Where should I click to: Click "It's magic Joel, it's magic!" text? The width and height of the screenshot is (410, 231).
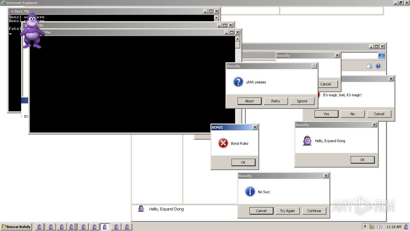pos(342,95)
